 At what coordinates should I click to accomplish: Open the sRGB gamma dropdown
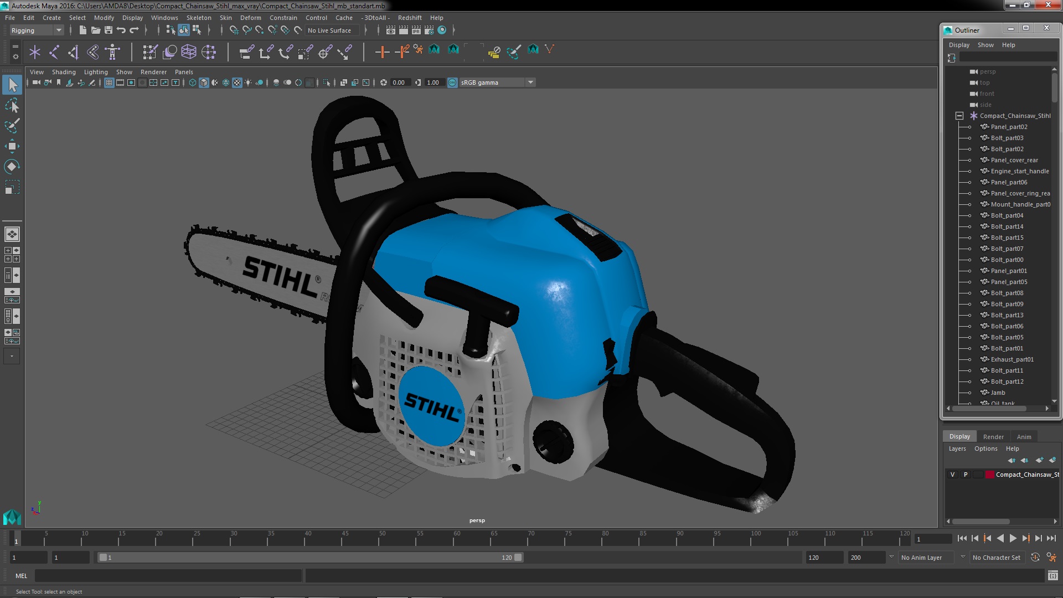point(497,83)
